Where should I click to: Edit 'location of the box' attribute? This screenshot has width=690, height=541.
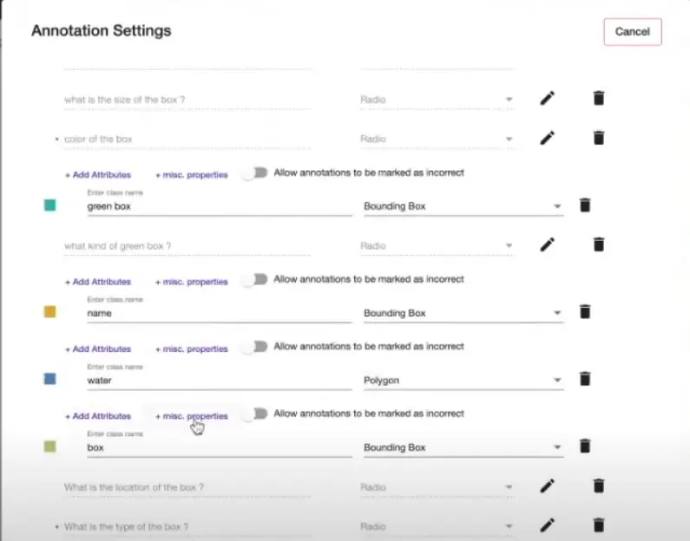pos(547,486)
